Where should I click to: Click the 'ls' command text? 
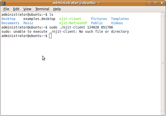51,14
